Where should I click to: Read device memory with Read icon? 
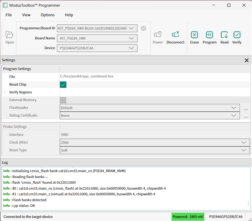coord(224,38)
